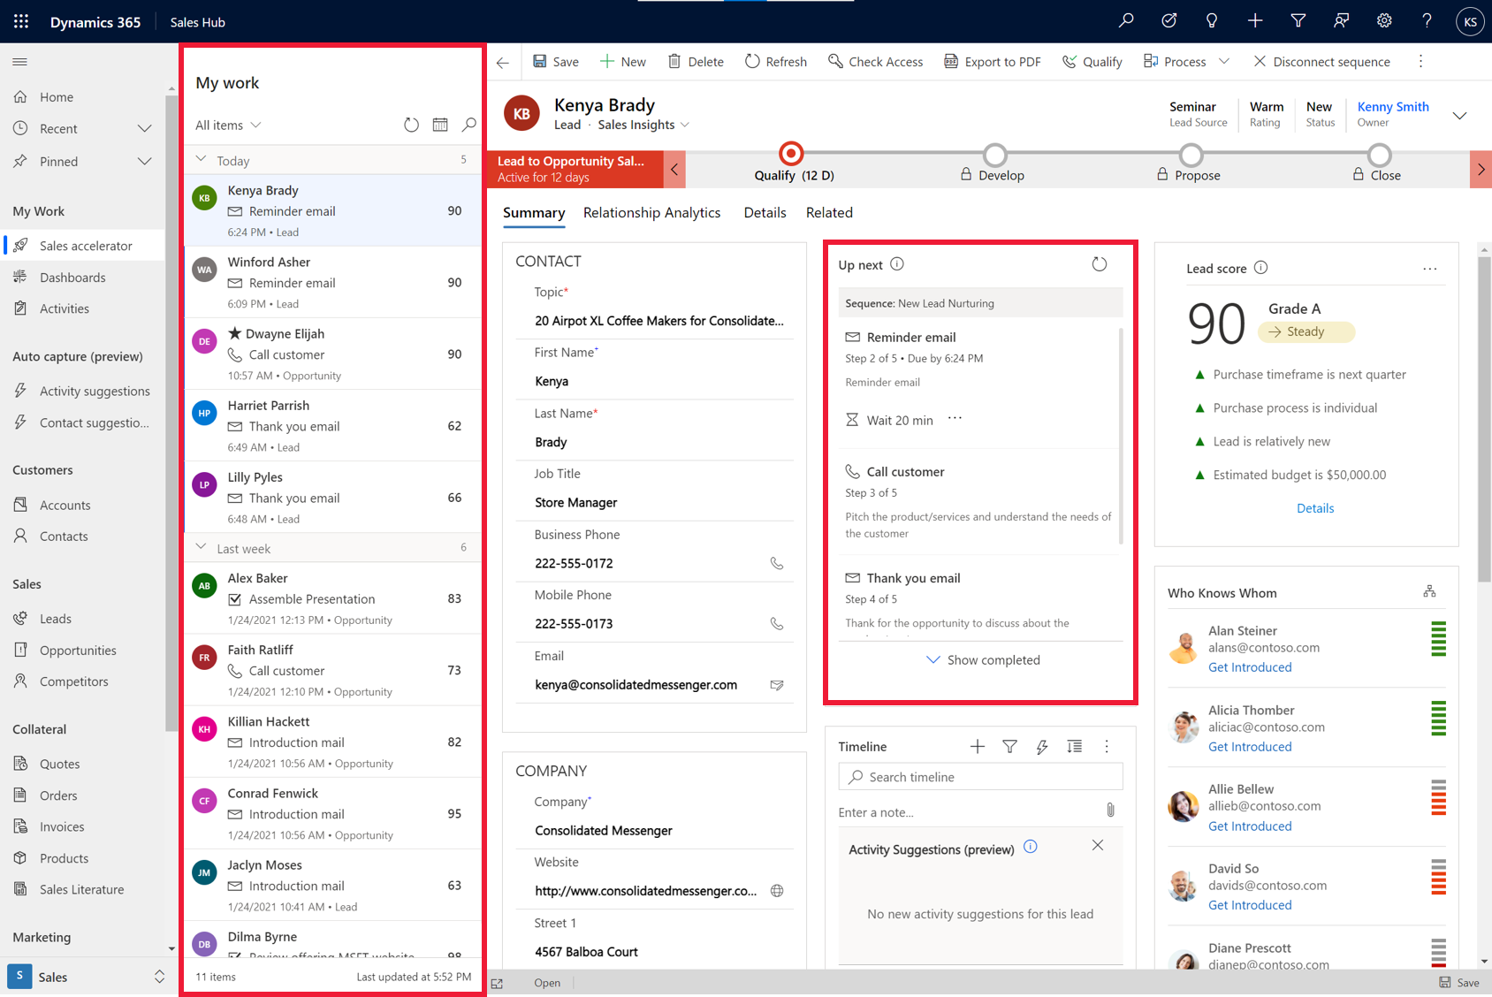Open the calendar view in My work pane
The width and height of the screenshot is (1492, 997).
440,125
